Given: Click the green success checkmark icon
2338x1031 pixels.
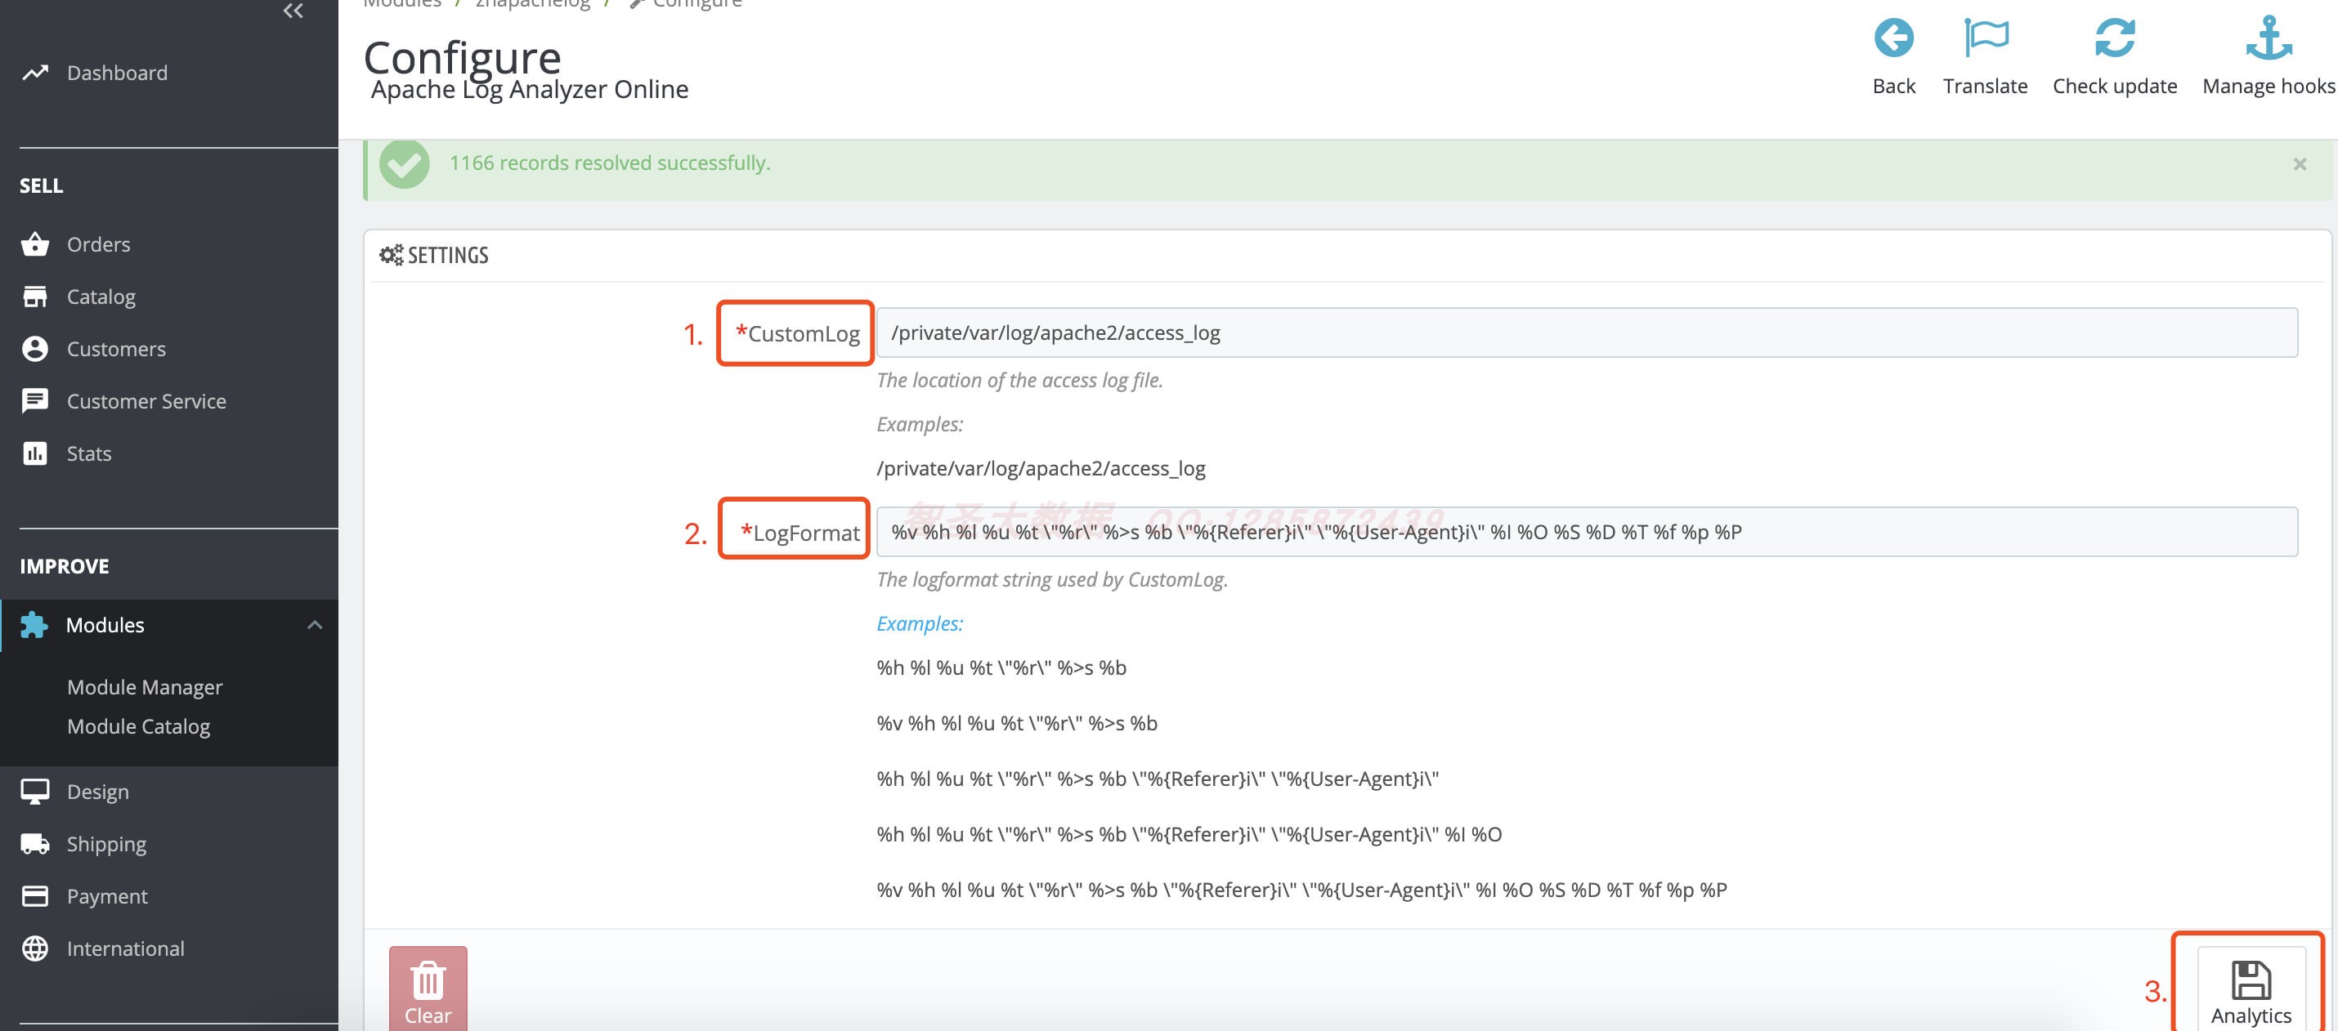Looking at the screenshot, I should point(405,164).
